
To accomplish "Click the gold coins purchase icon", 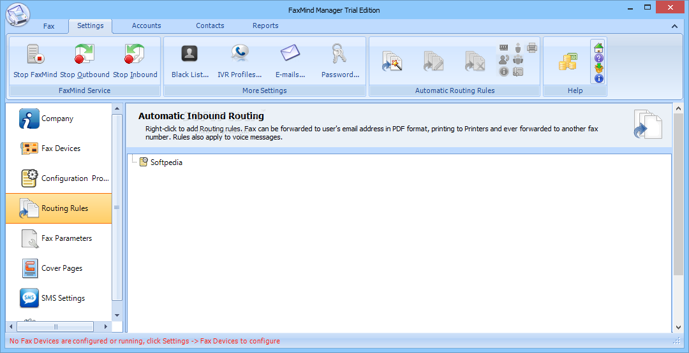I will [x=567, y=61].
